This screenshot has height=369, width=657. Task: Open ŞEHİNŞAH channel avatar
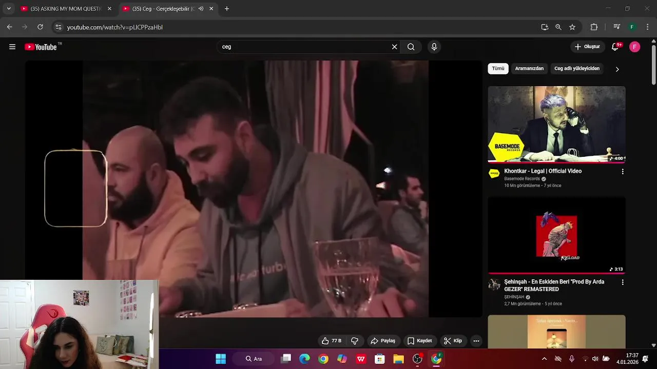point(494,284)
